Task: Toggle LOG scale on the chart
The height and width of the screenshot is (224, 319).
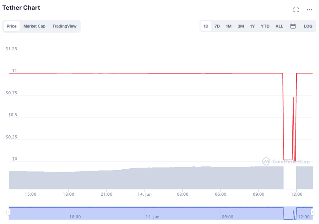Action: (x=308, y=26)
